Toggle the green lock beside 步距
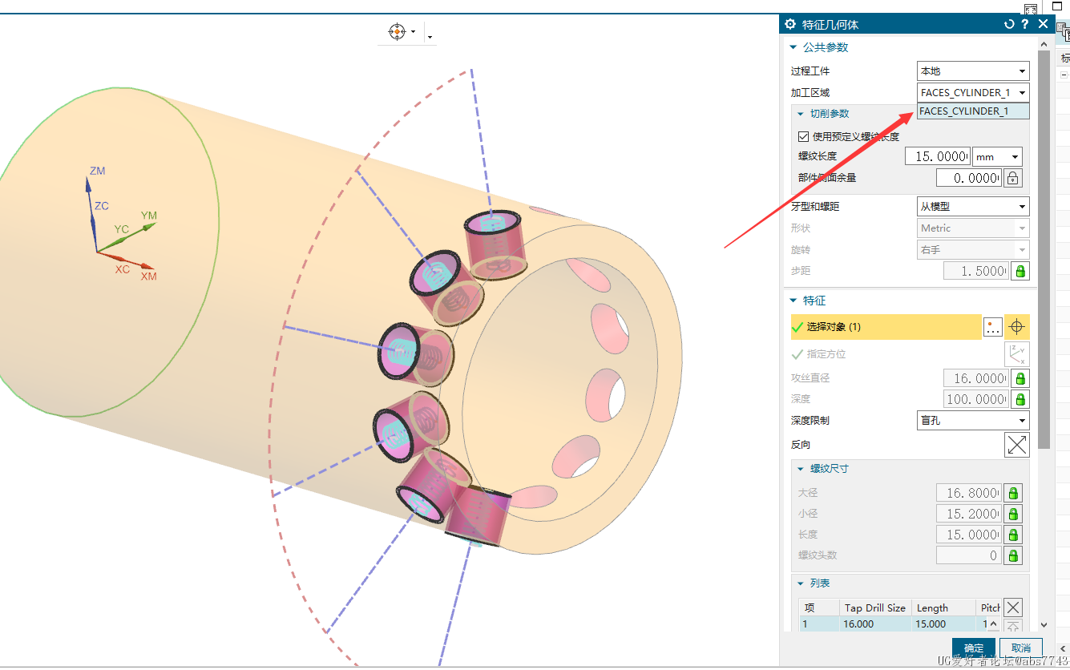 [x=1020, y=271]
